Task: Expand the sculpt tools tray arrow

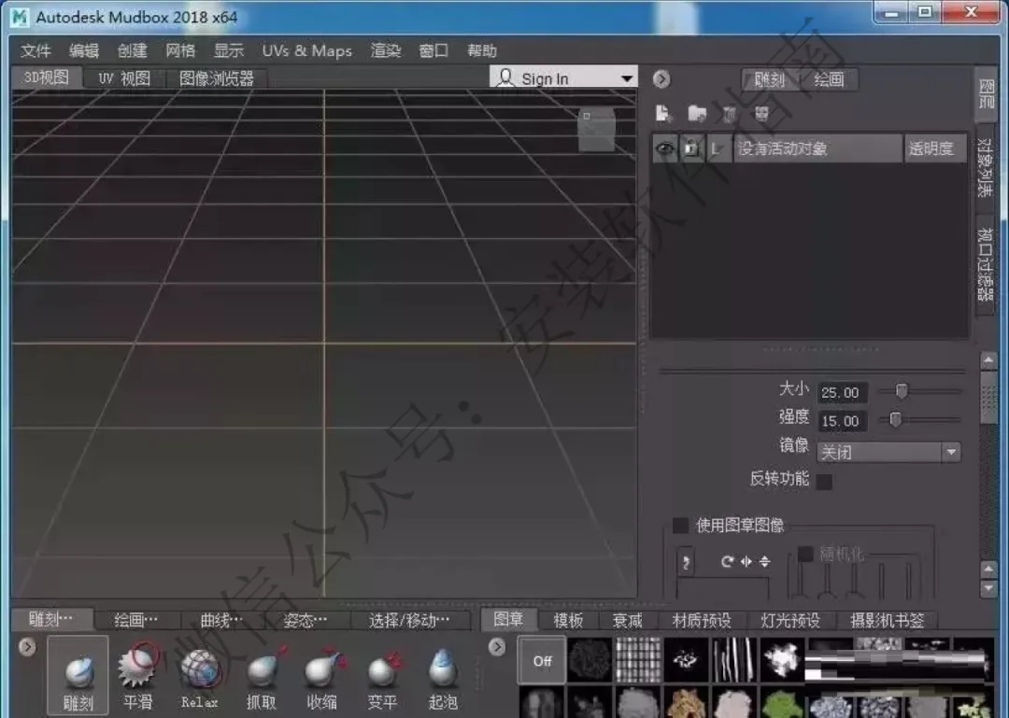Action: [x=27, y=647]
